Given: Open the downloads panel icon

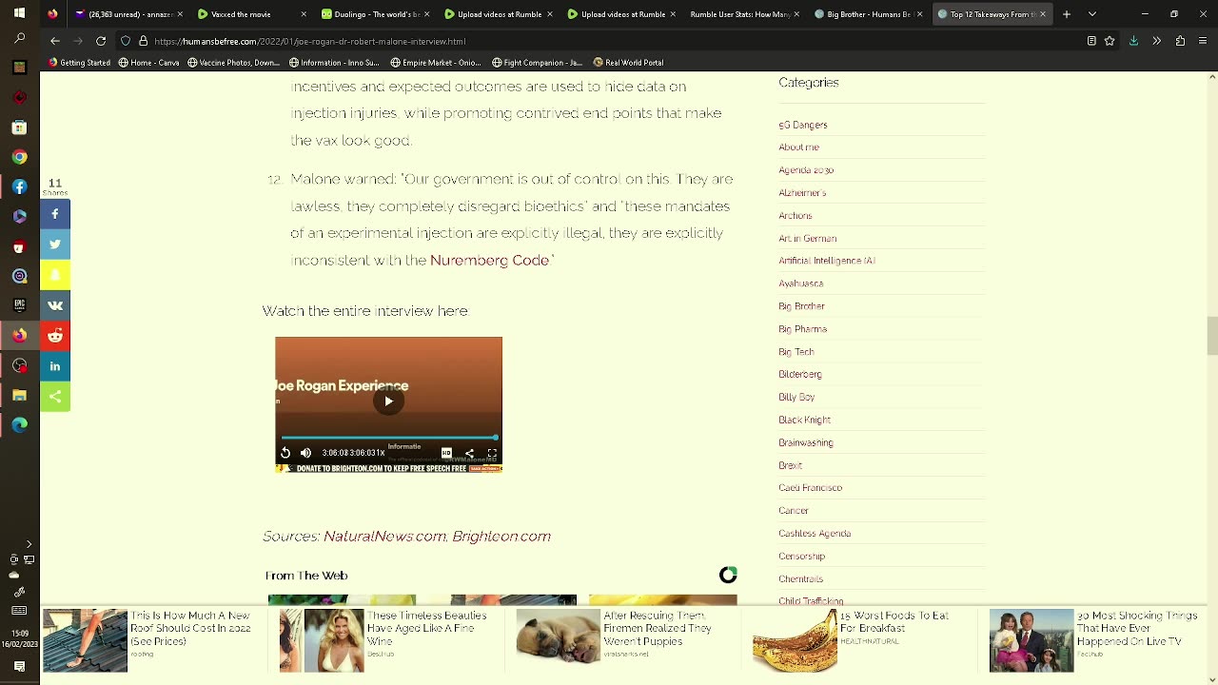Looking at the screenshot, I should [x=1133, y=41].
